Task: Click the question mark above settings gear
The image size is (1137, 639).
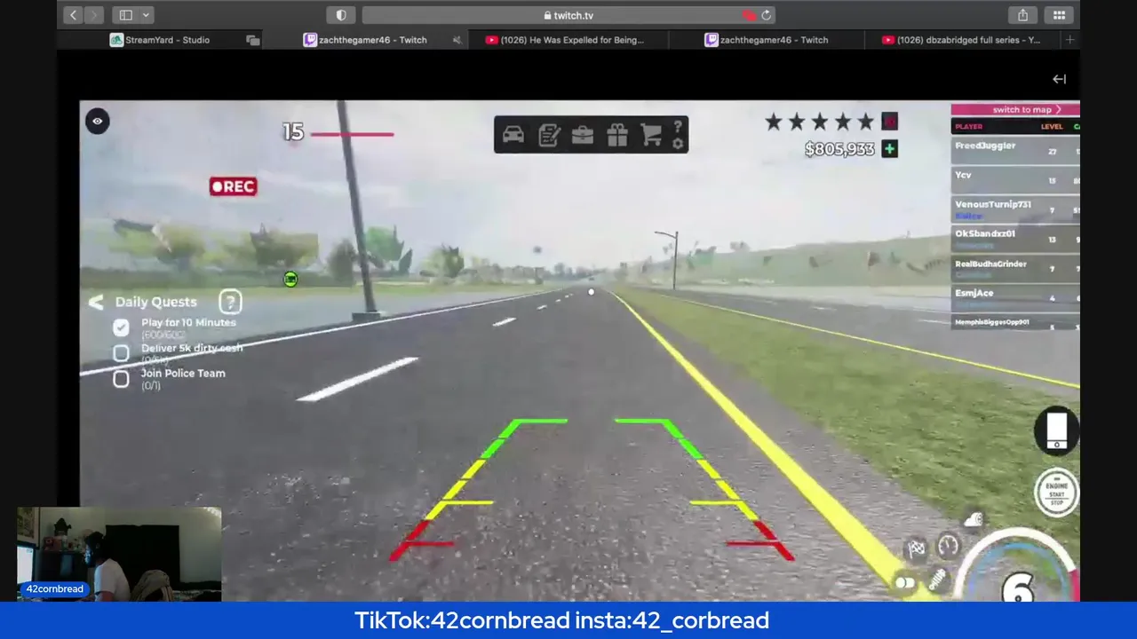Action: [x=678, y=127]
